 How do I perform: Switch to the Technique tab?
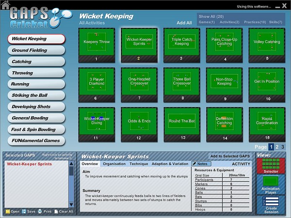point(139,164)
